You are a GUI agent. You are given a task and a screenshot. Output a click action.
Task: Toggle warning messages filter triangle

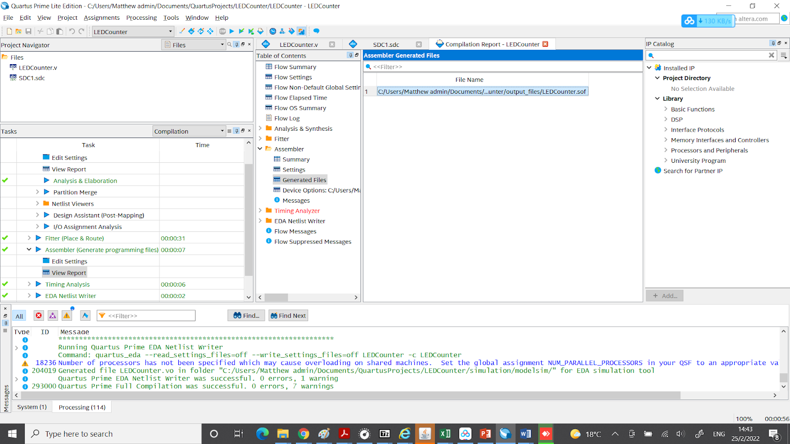click(67, 316)
